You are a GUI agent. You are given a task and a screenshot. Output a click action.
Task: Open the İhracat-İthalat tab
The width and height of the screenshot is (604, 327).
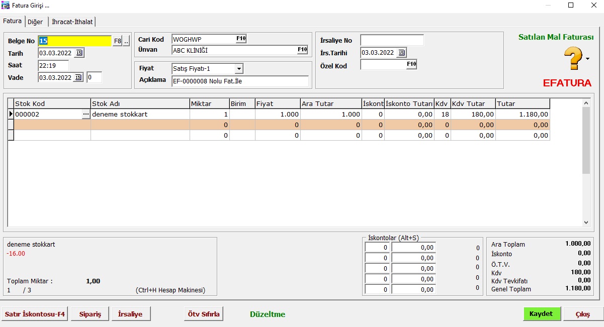tap(72, 22)
